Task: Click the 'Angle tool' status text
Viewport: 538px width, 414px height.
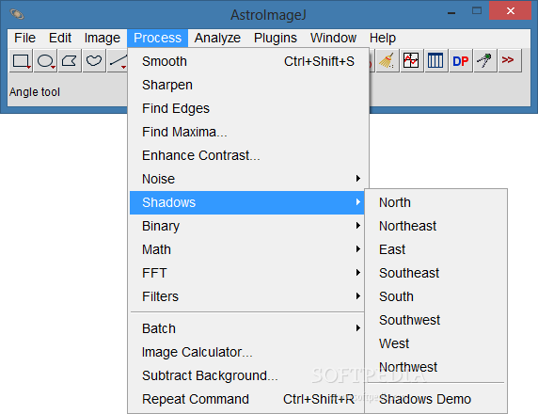Action: (35, 92)
